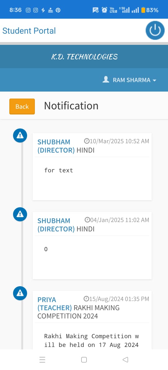The image size is (168, 370).
Task: Tap the clock icon on 15/Aug/2024 timestamp
Action: point(86,299)
